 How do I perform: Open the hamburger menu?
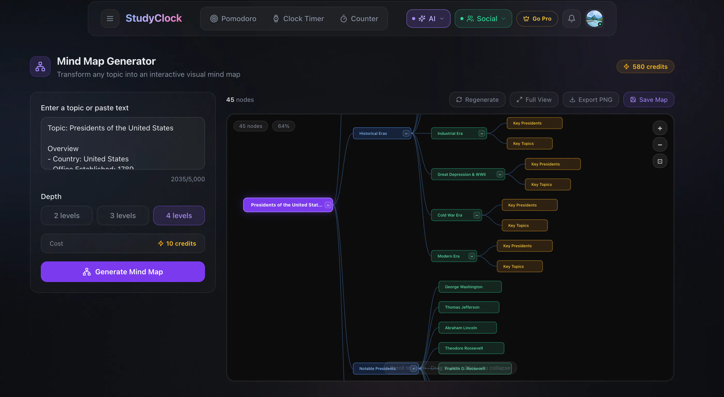(x=110, y=19)
